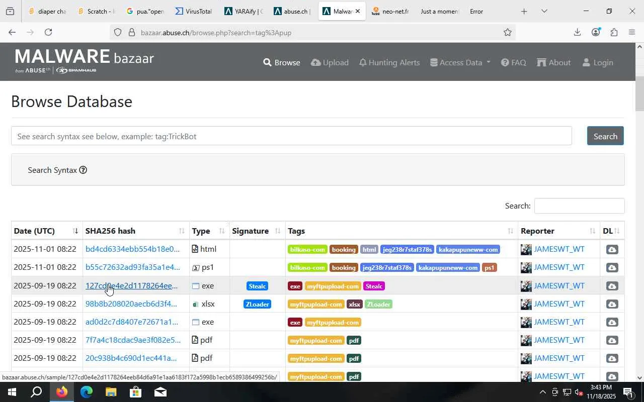Click the MalwareBazaar logo
This screenshot has height=402, width=644.
click(x=84, y=61)
